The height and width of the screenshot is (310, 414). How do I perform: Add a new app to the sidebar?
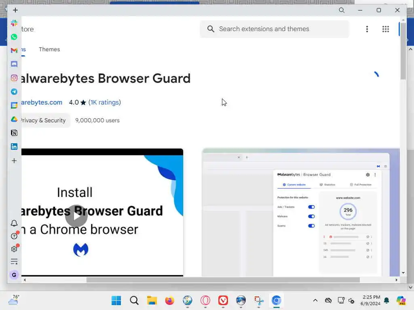[14, 161]
